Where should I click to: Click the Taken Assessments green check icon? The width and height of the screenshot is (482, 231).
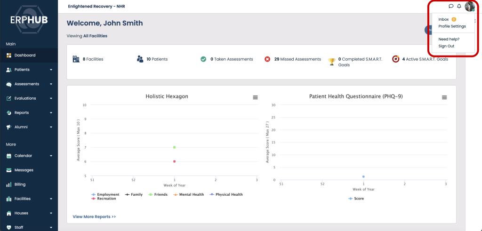tap(203, 59)
